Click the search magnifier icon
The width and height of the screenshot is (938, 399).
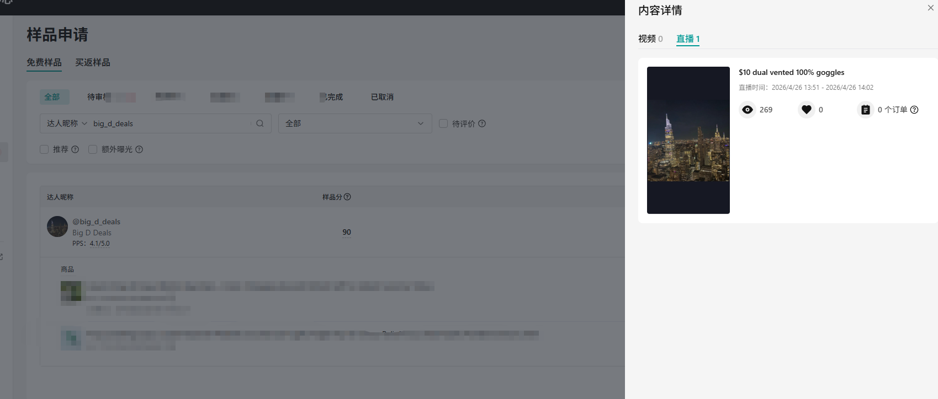pyautogui.click(x=260, y=123)
